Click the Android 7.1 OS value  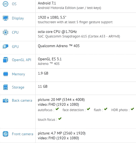[47, 3]
